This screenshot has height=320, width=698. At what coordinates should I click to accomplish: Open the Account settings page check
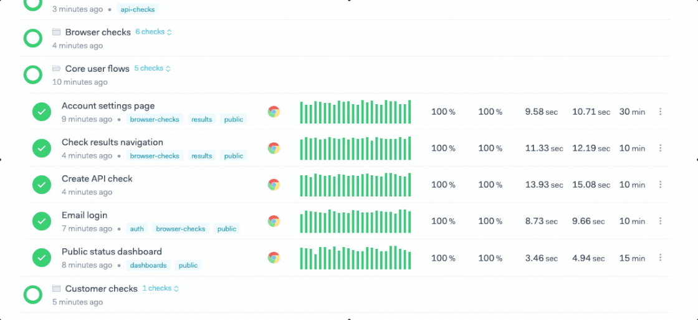click(x=108, y=106)
